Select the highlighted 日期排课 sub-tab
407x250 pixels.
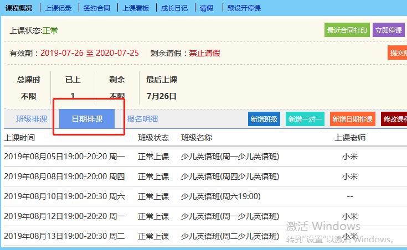click(87, 119)
